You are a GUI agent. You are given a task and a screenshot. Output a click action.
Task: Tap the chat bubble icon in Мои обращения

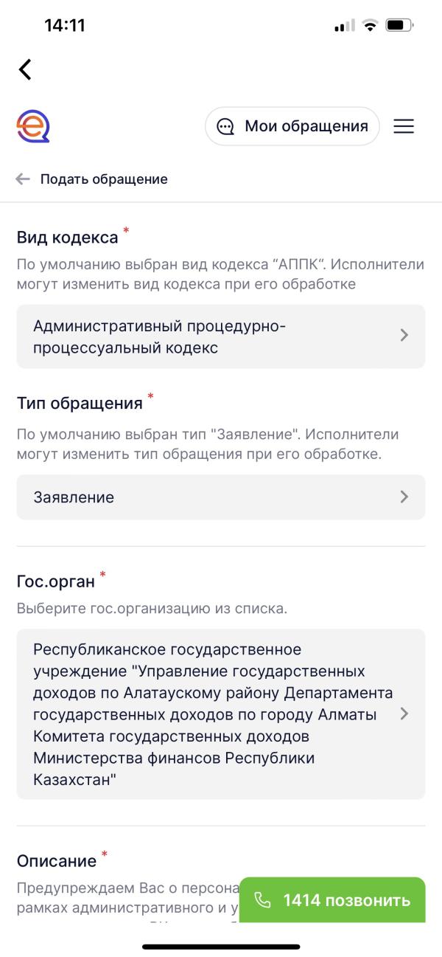[225, 127]
